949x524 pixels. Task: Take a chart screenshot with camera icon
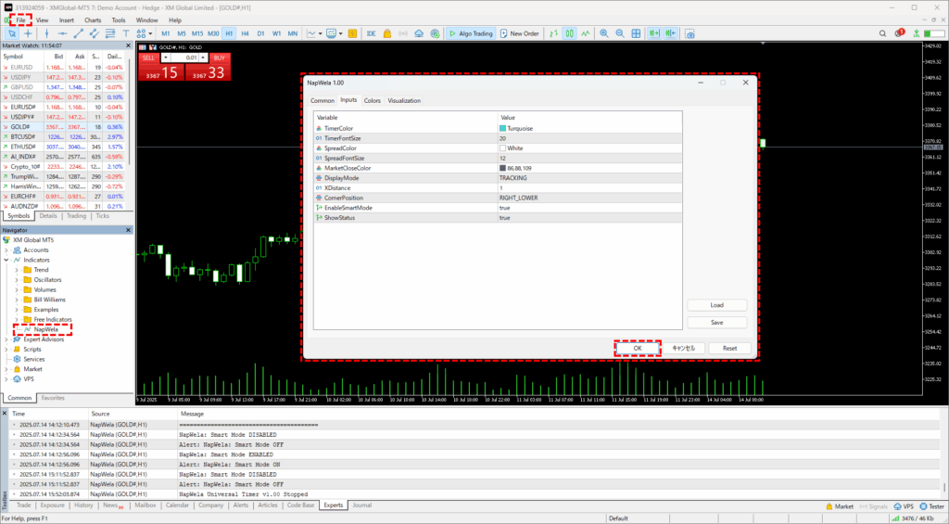tap(690, 34)
